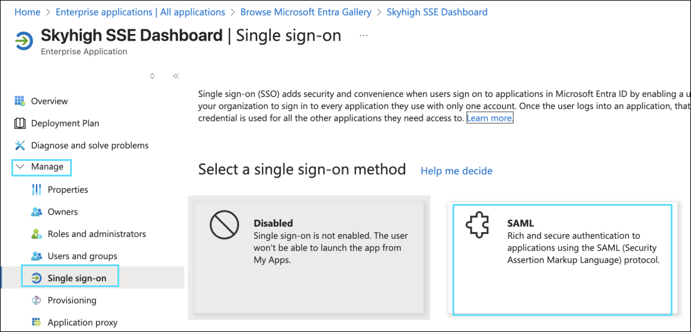Select the SAML sign-on method card
The height and width of the screenshot is (332, 691).
coord(562,258)
